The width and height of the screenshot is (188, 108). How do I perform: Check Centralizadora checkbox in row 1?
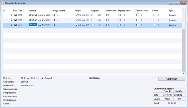(x=138, y=15)
